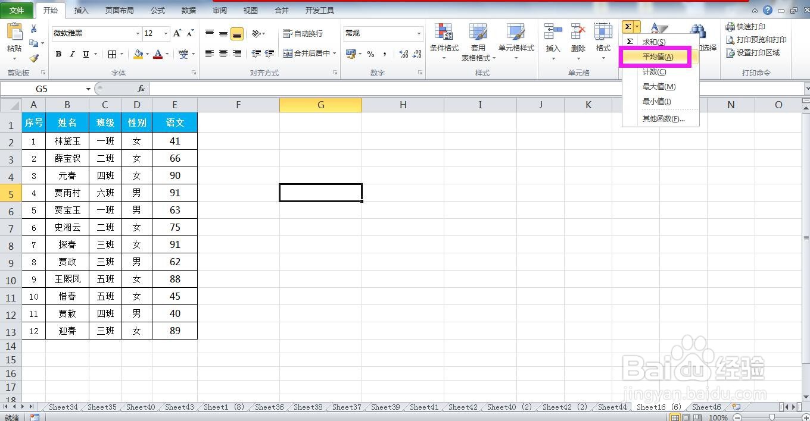Click 设置打印区域 button

[x=753, y=53]
